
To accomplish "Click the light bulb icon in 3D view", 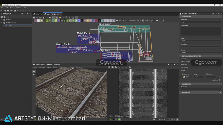I will point(34,75).
